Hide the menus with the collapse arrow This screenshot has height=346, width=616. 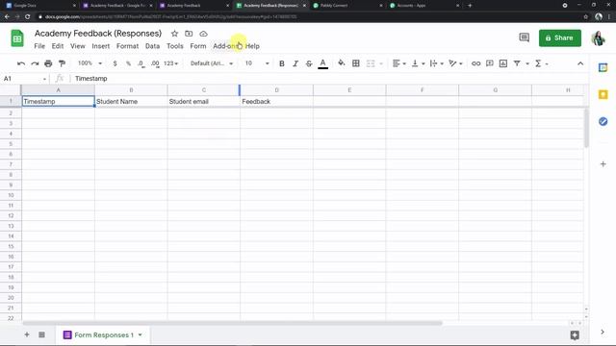pyautogui.click(x=580, y=63)
